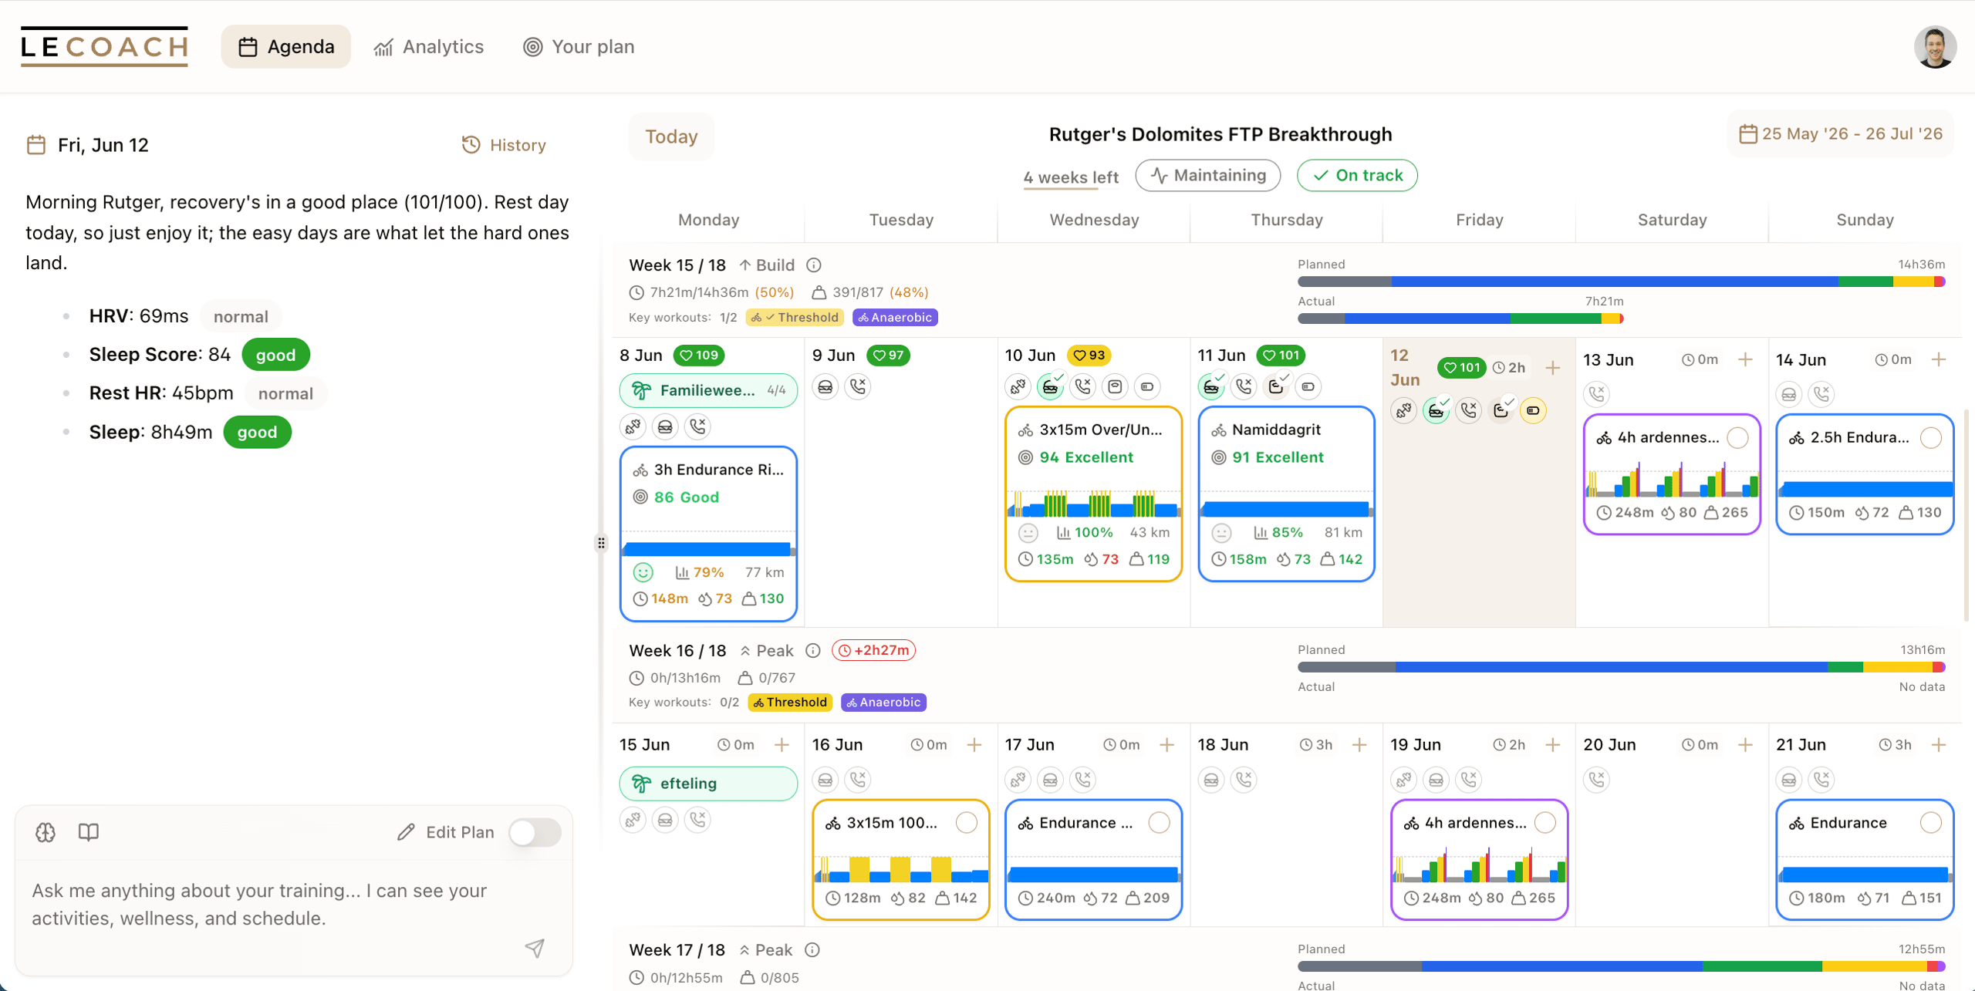
Task: Click the checked burger icon on 11 Jun
Action: coord(1212,386)
